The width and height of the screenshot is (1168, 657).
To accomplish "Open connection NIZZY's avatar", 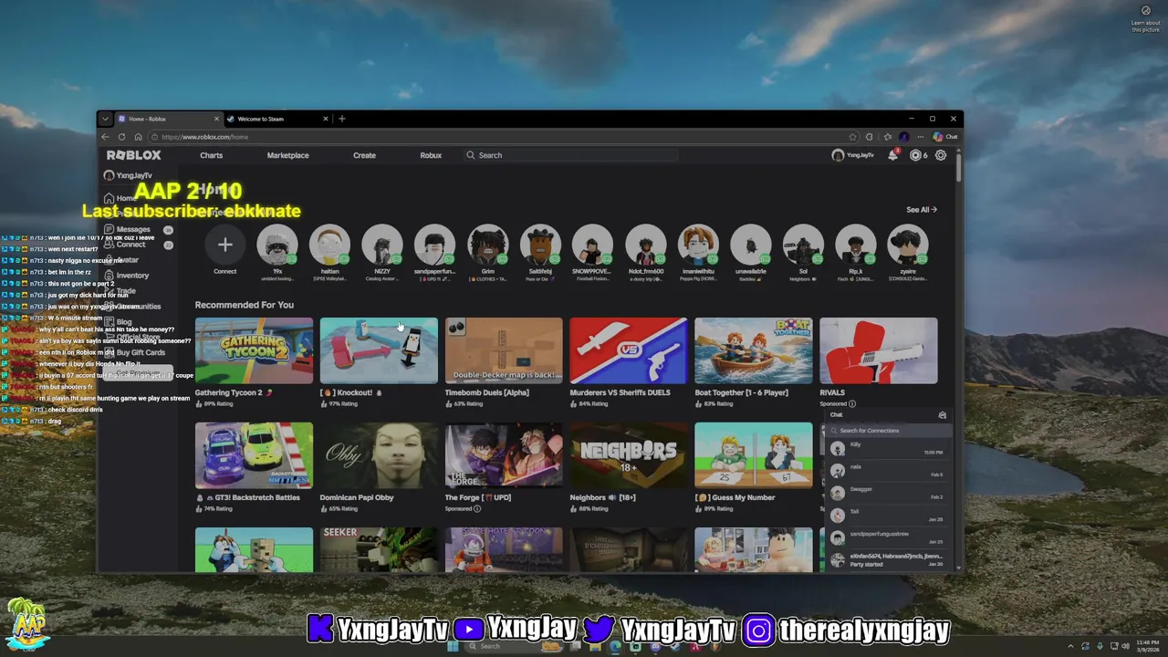I will pyautogui.click(x=382, y=245).
